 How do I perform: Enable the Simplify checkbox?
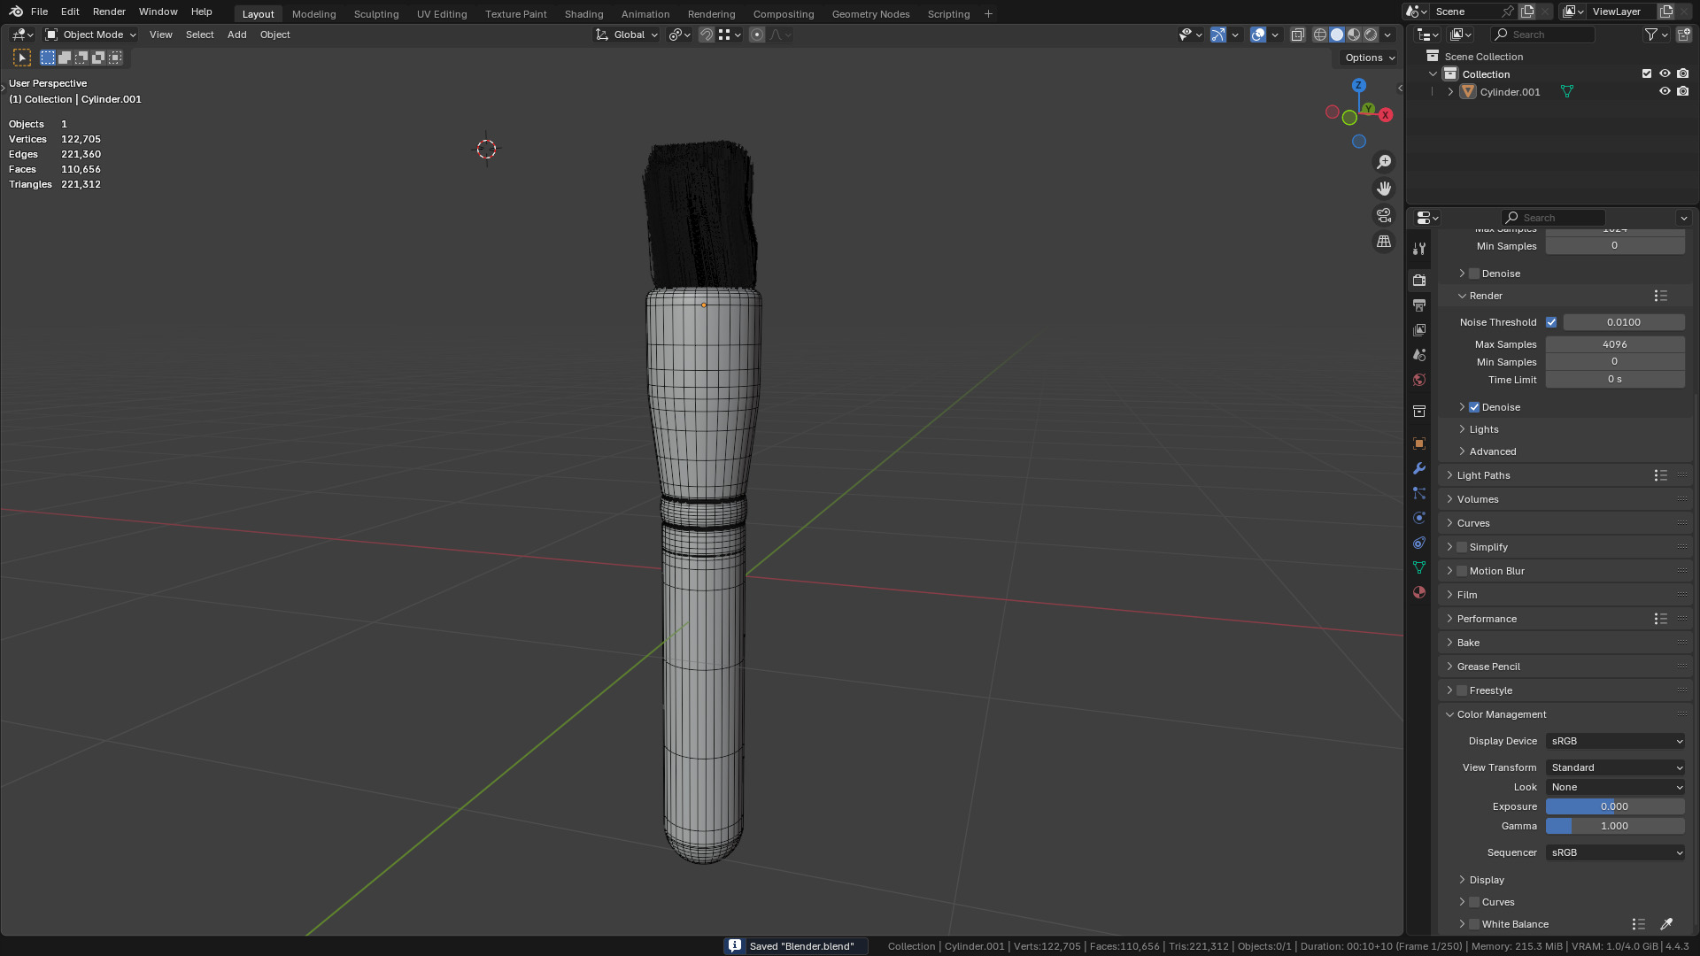(1462, 547)
